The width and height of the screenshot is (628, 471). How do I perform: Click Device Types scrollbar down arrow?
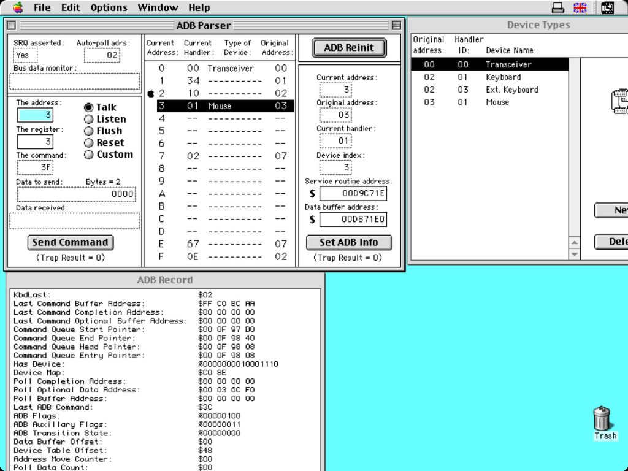point(575,254)
